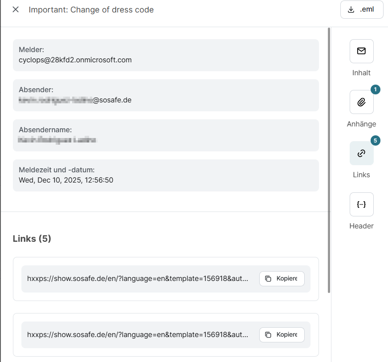Open the Header curly braces icon

(361, 204)
